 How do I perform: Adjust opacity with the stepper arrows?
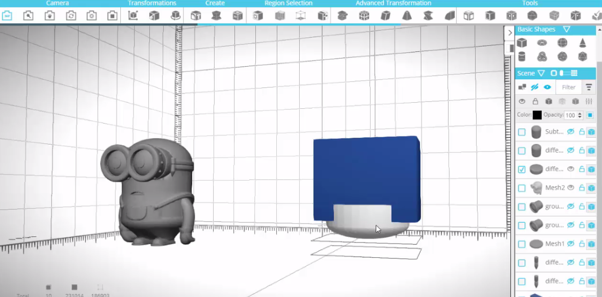pos(580,115)
